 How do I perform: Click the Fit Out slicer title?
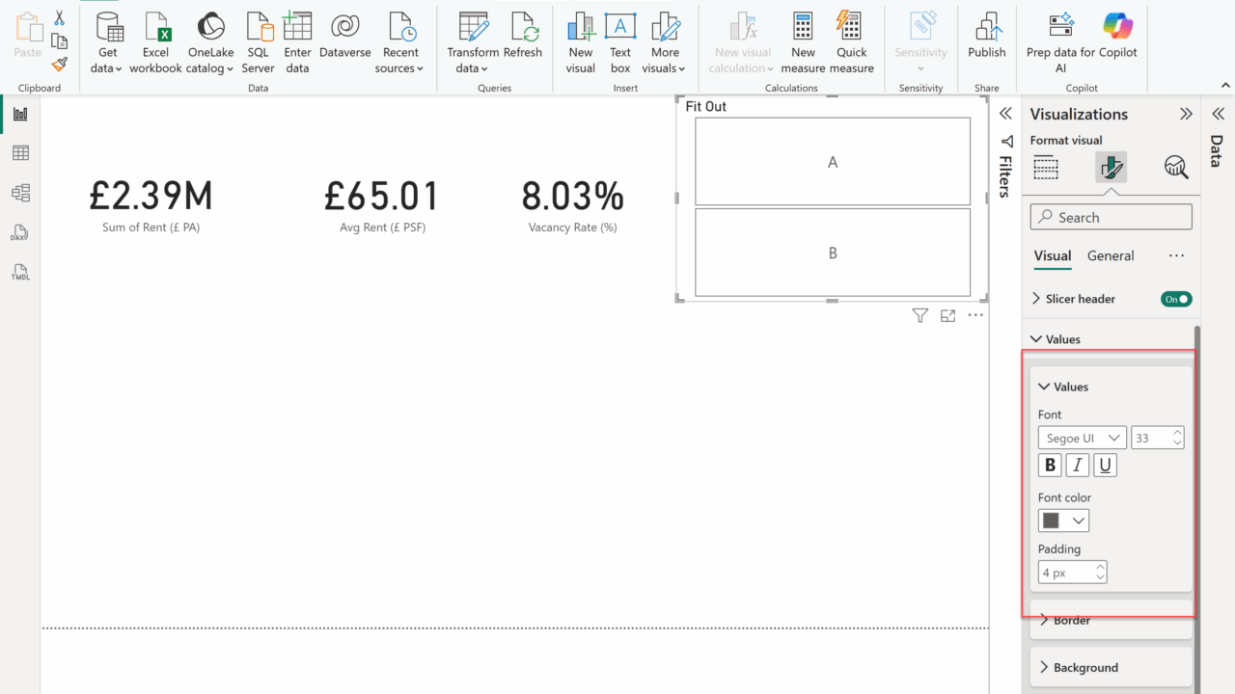pos(705,106)
